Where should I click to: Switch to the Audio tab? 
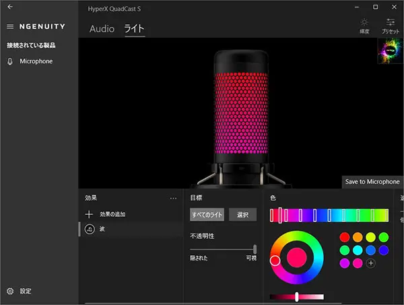tap(102, 28)
